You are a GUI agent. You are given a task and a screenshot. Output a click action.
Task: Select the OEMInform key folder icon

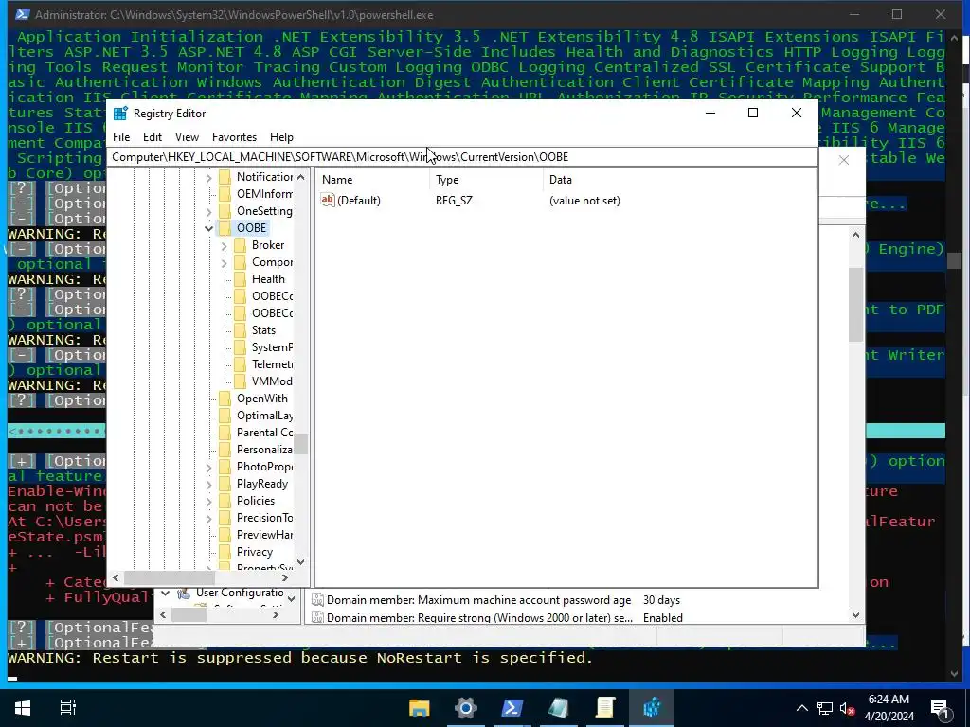point(225,194)
